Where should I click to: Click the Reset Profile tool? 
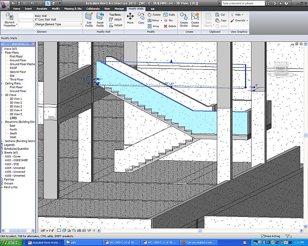[100, 19]
